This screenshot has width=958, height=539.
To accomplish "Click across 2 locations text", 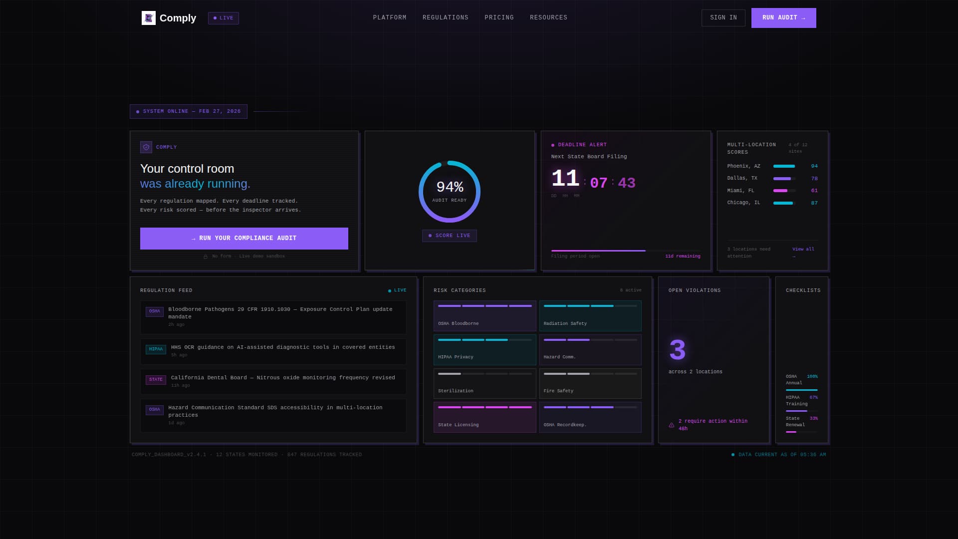I will coord(696,372).
